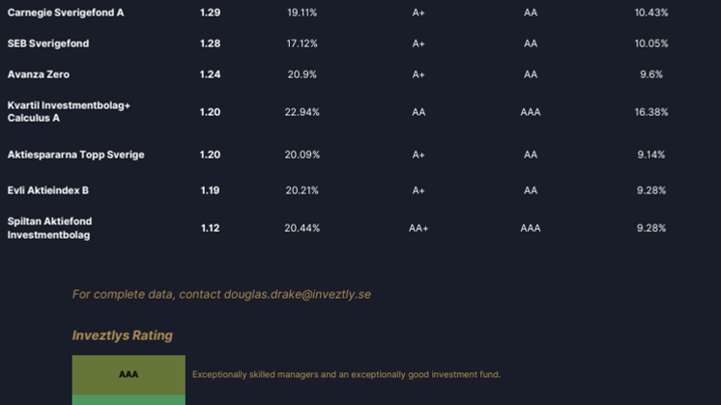Select the 1.19 value for Evli Aktieindex
The image size is (721, 405).
coord(210,190)
